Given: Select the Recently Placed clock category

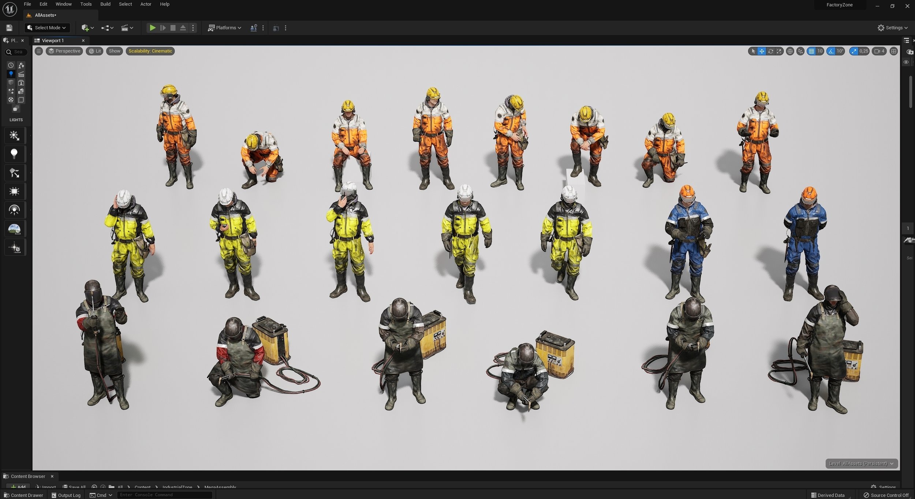Looking at the screenshot, I should point(11,65).
